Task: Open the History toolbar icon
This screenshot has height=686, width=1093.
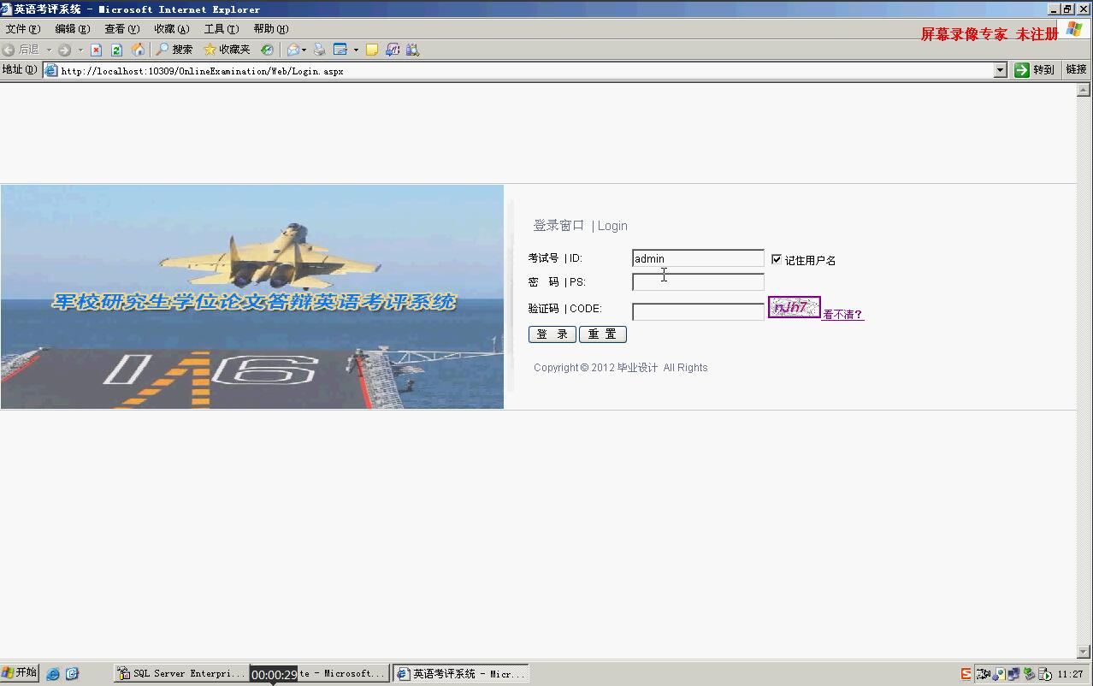Action: coord(267,50)
